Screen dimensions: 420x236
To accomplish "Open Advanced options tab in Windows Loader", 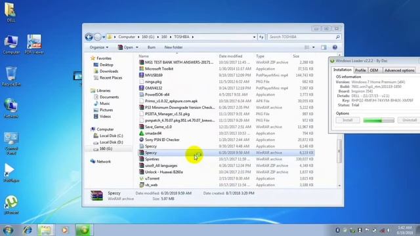I will 400,70.
